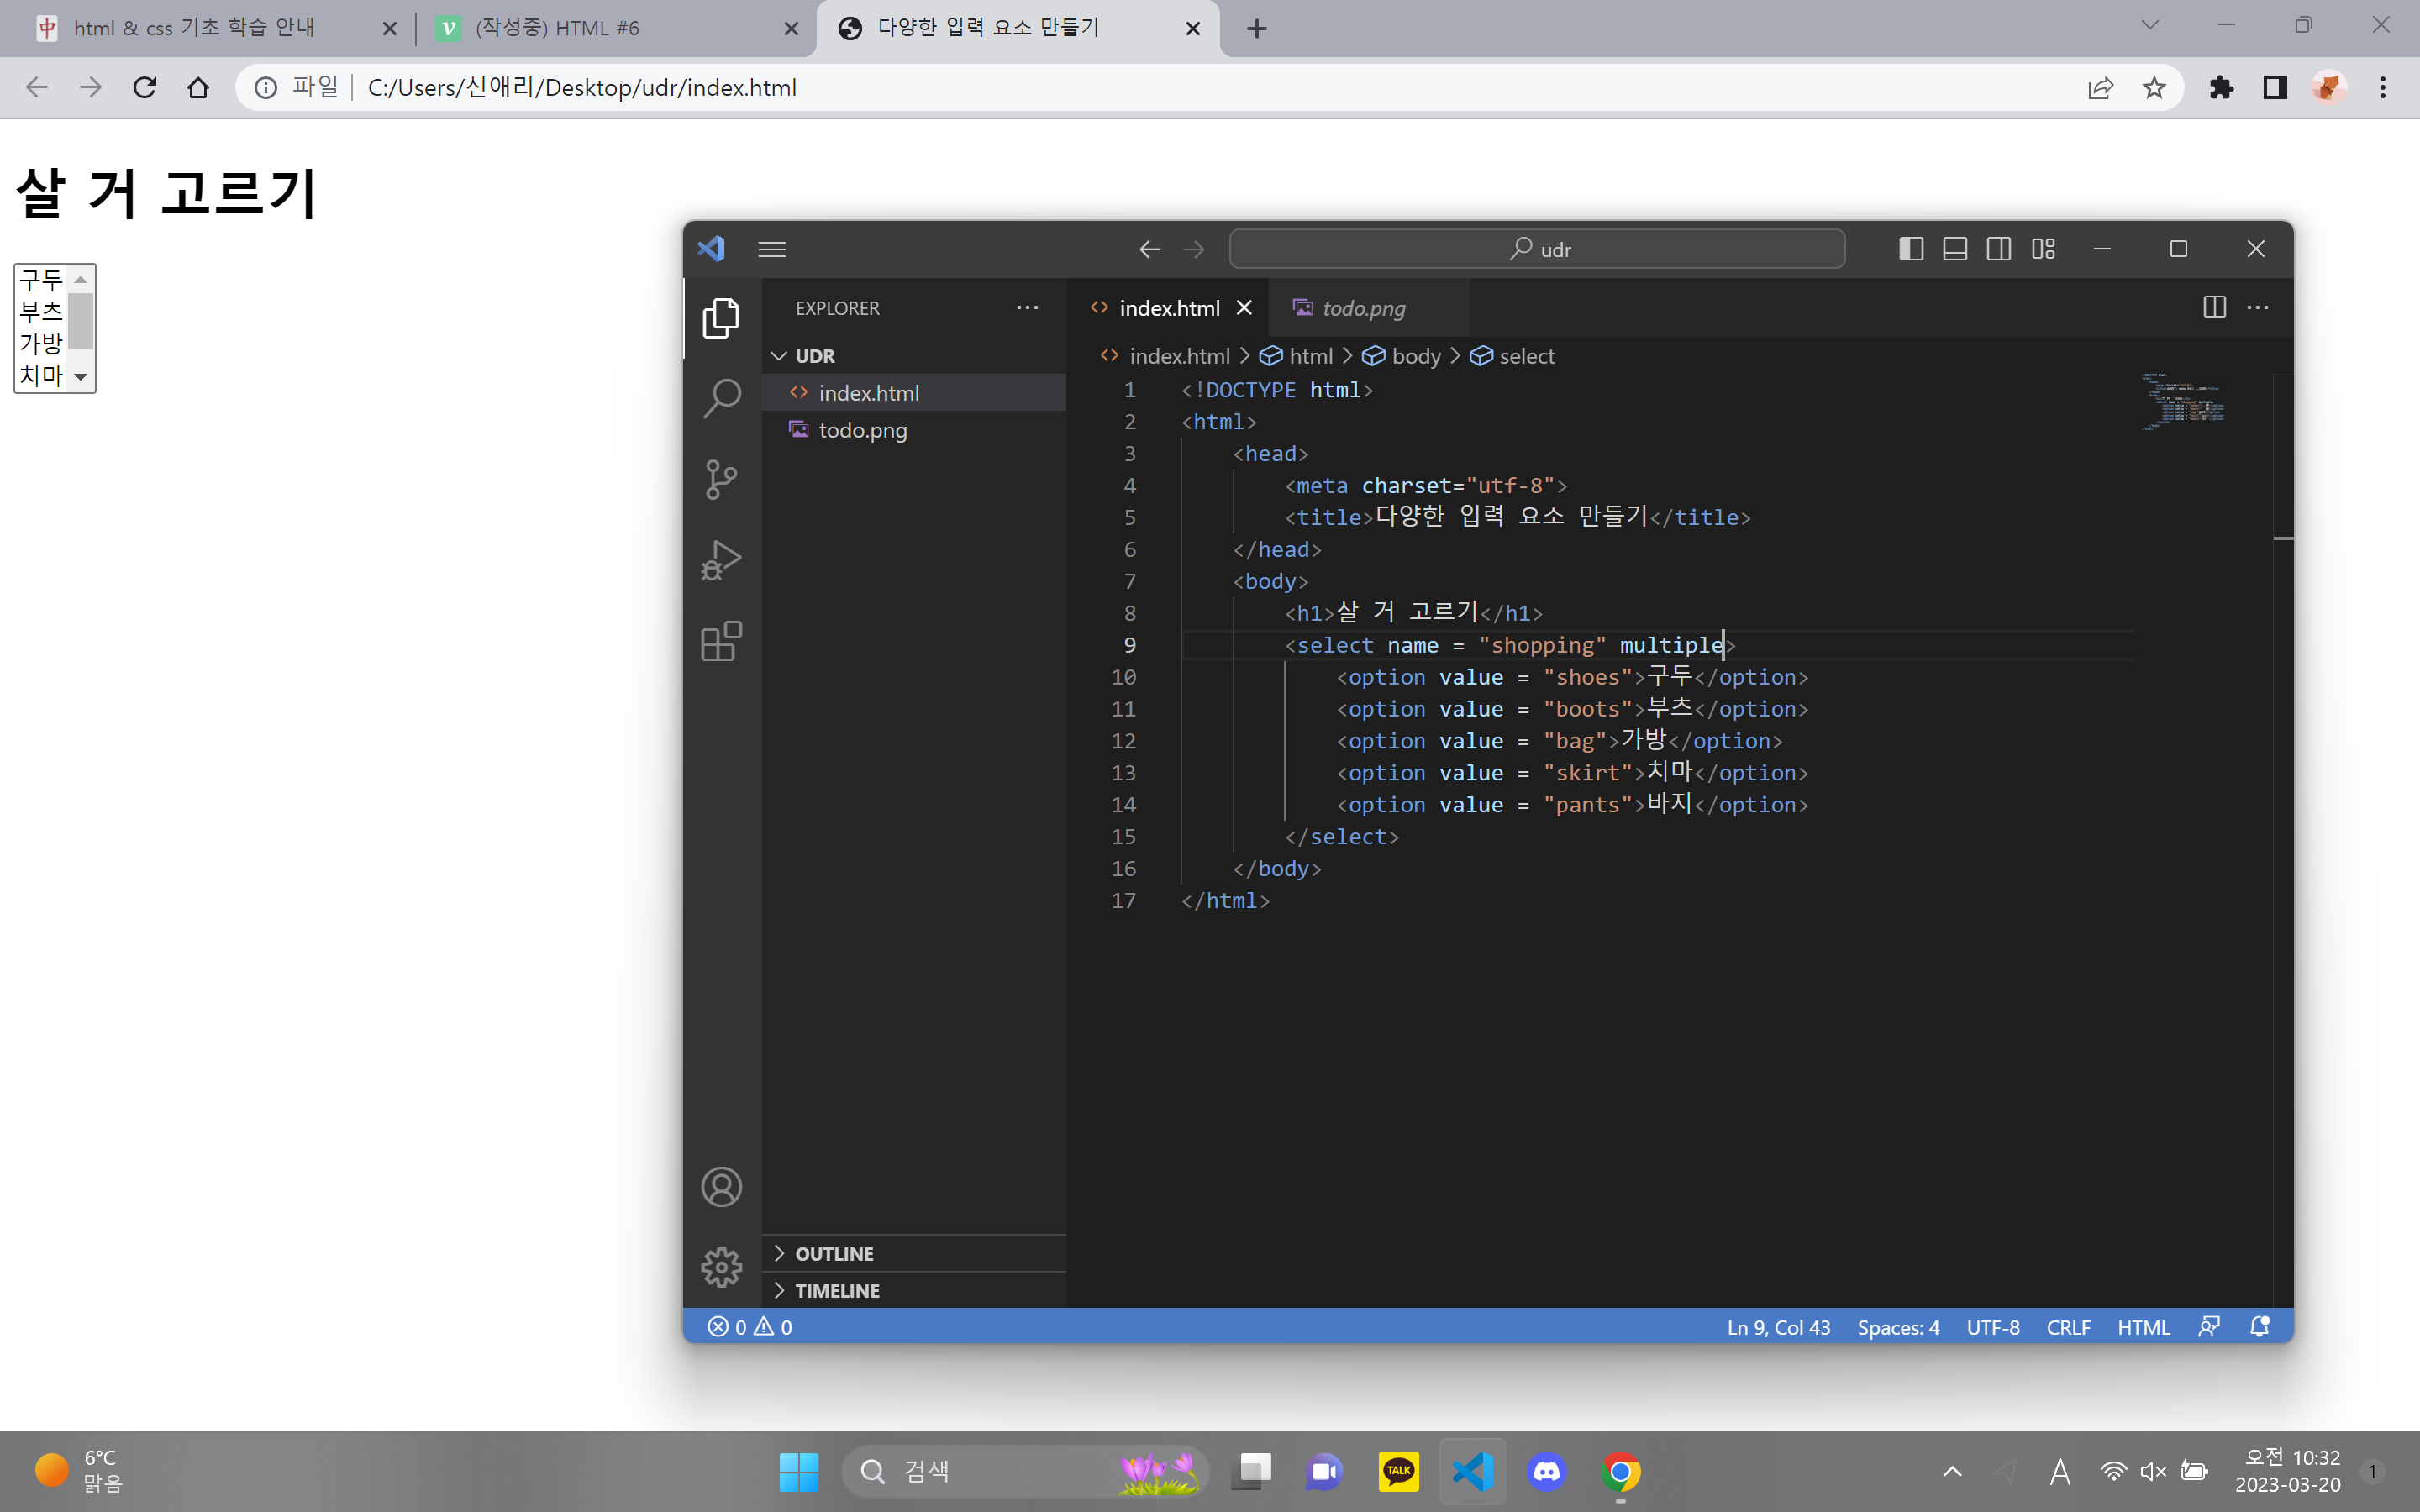Open the Extensions view
Viewport: 2420px width, 1512px height.
pyautogui.click(x=721, y=641)
